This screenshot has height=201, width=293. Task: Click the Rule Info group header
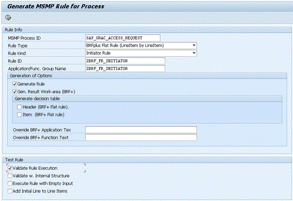[x=16, y=30]
